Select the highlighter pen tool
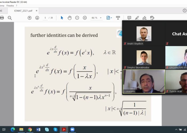This screenshot has width=187, height=133. [137, 18]
